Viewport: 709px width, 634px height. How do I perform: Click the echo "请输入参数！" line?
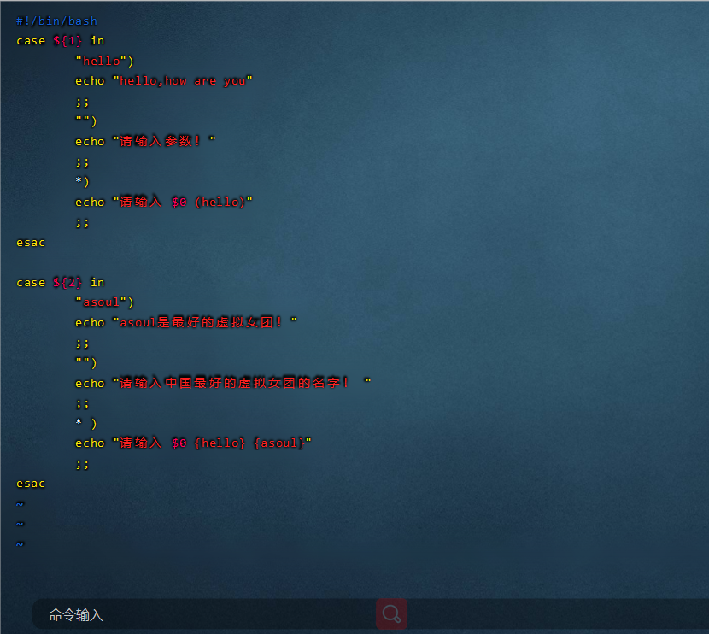[x=145, y=141]
